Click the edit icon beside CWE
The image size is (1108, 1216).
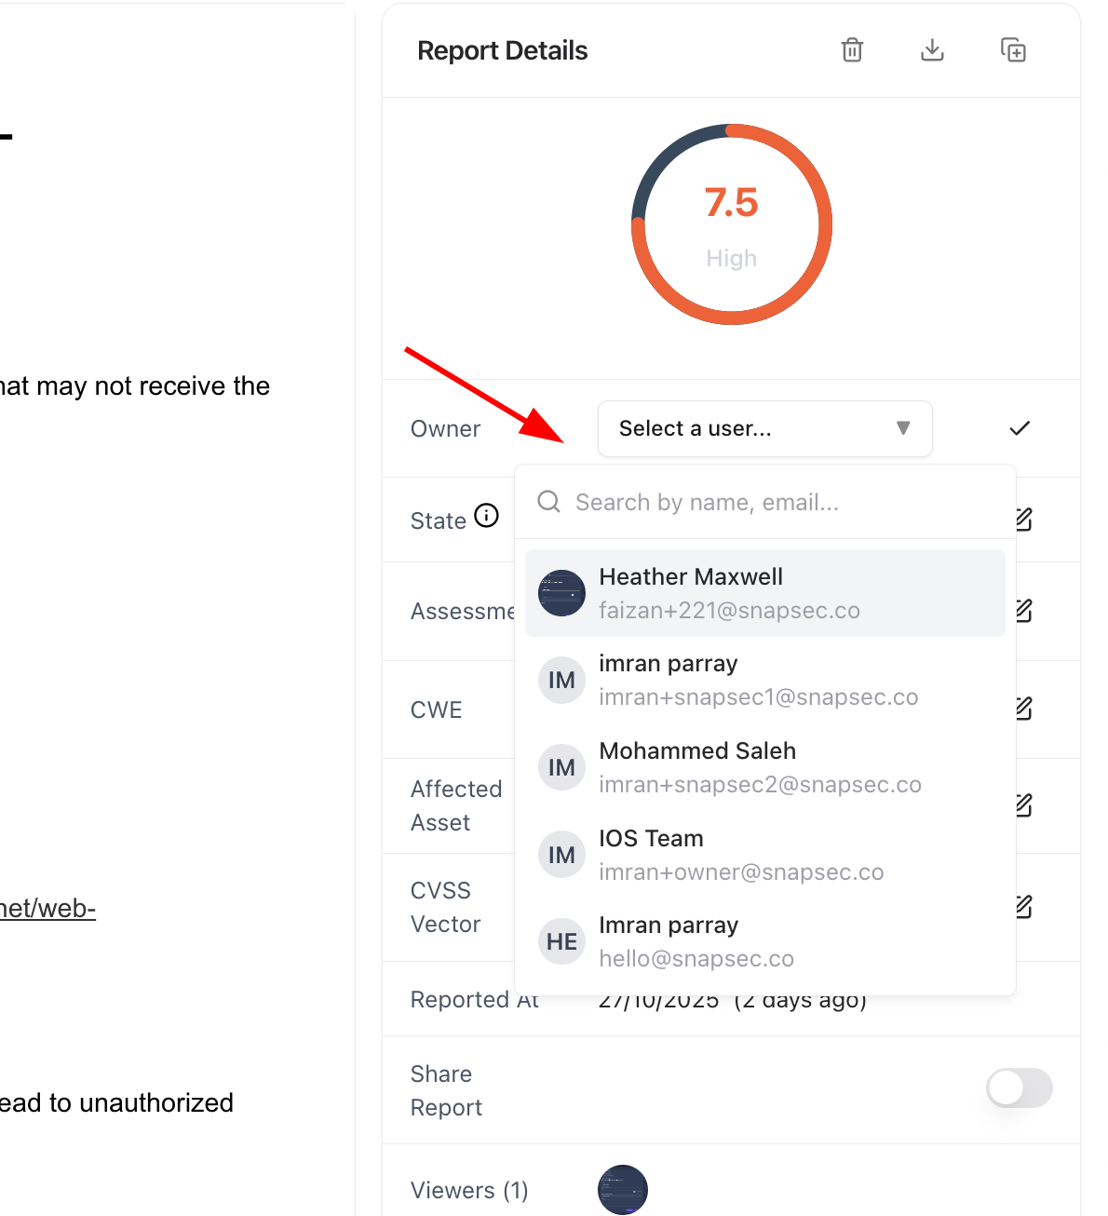coord(1022,709)
